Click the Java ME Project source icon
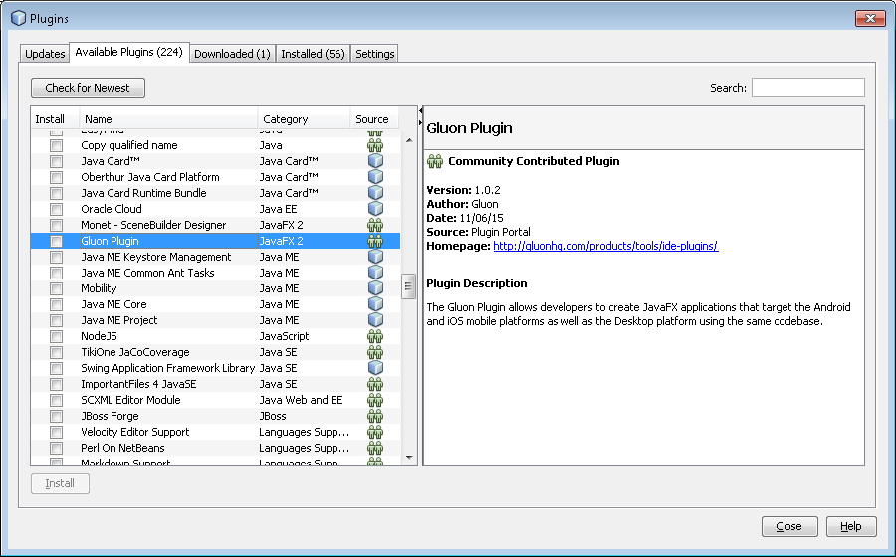This screenshot has width=896, height=557. [x=375, y=320]
